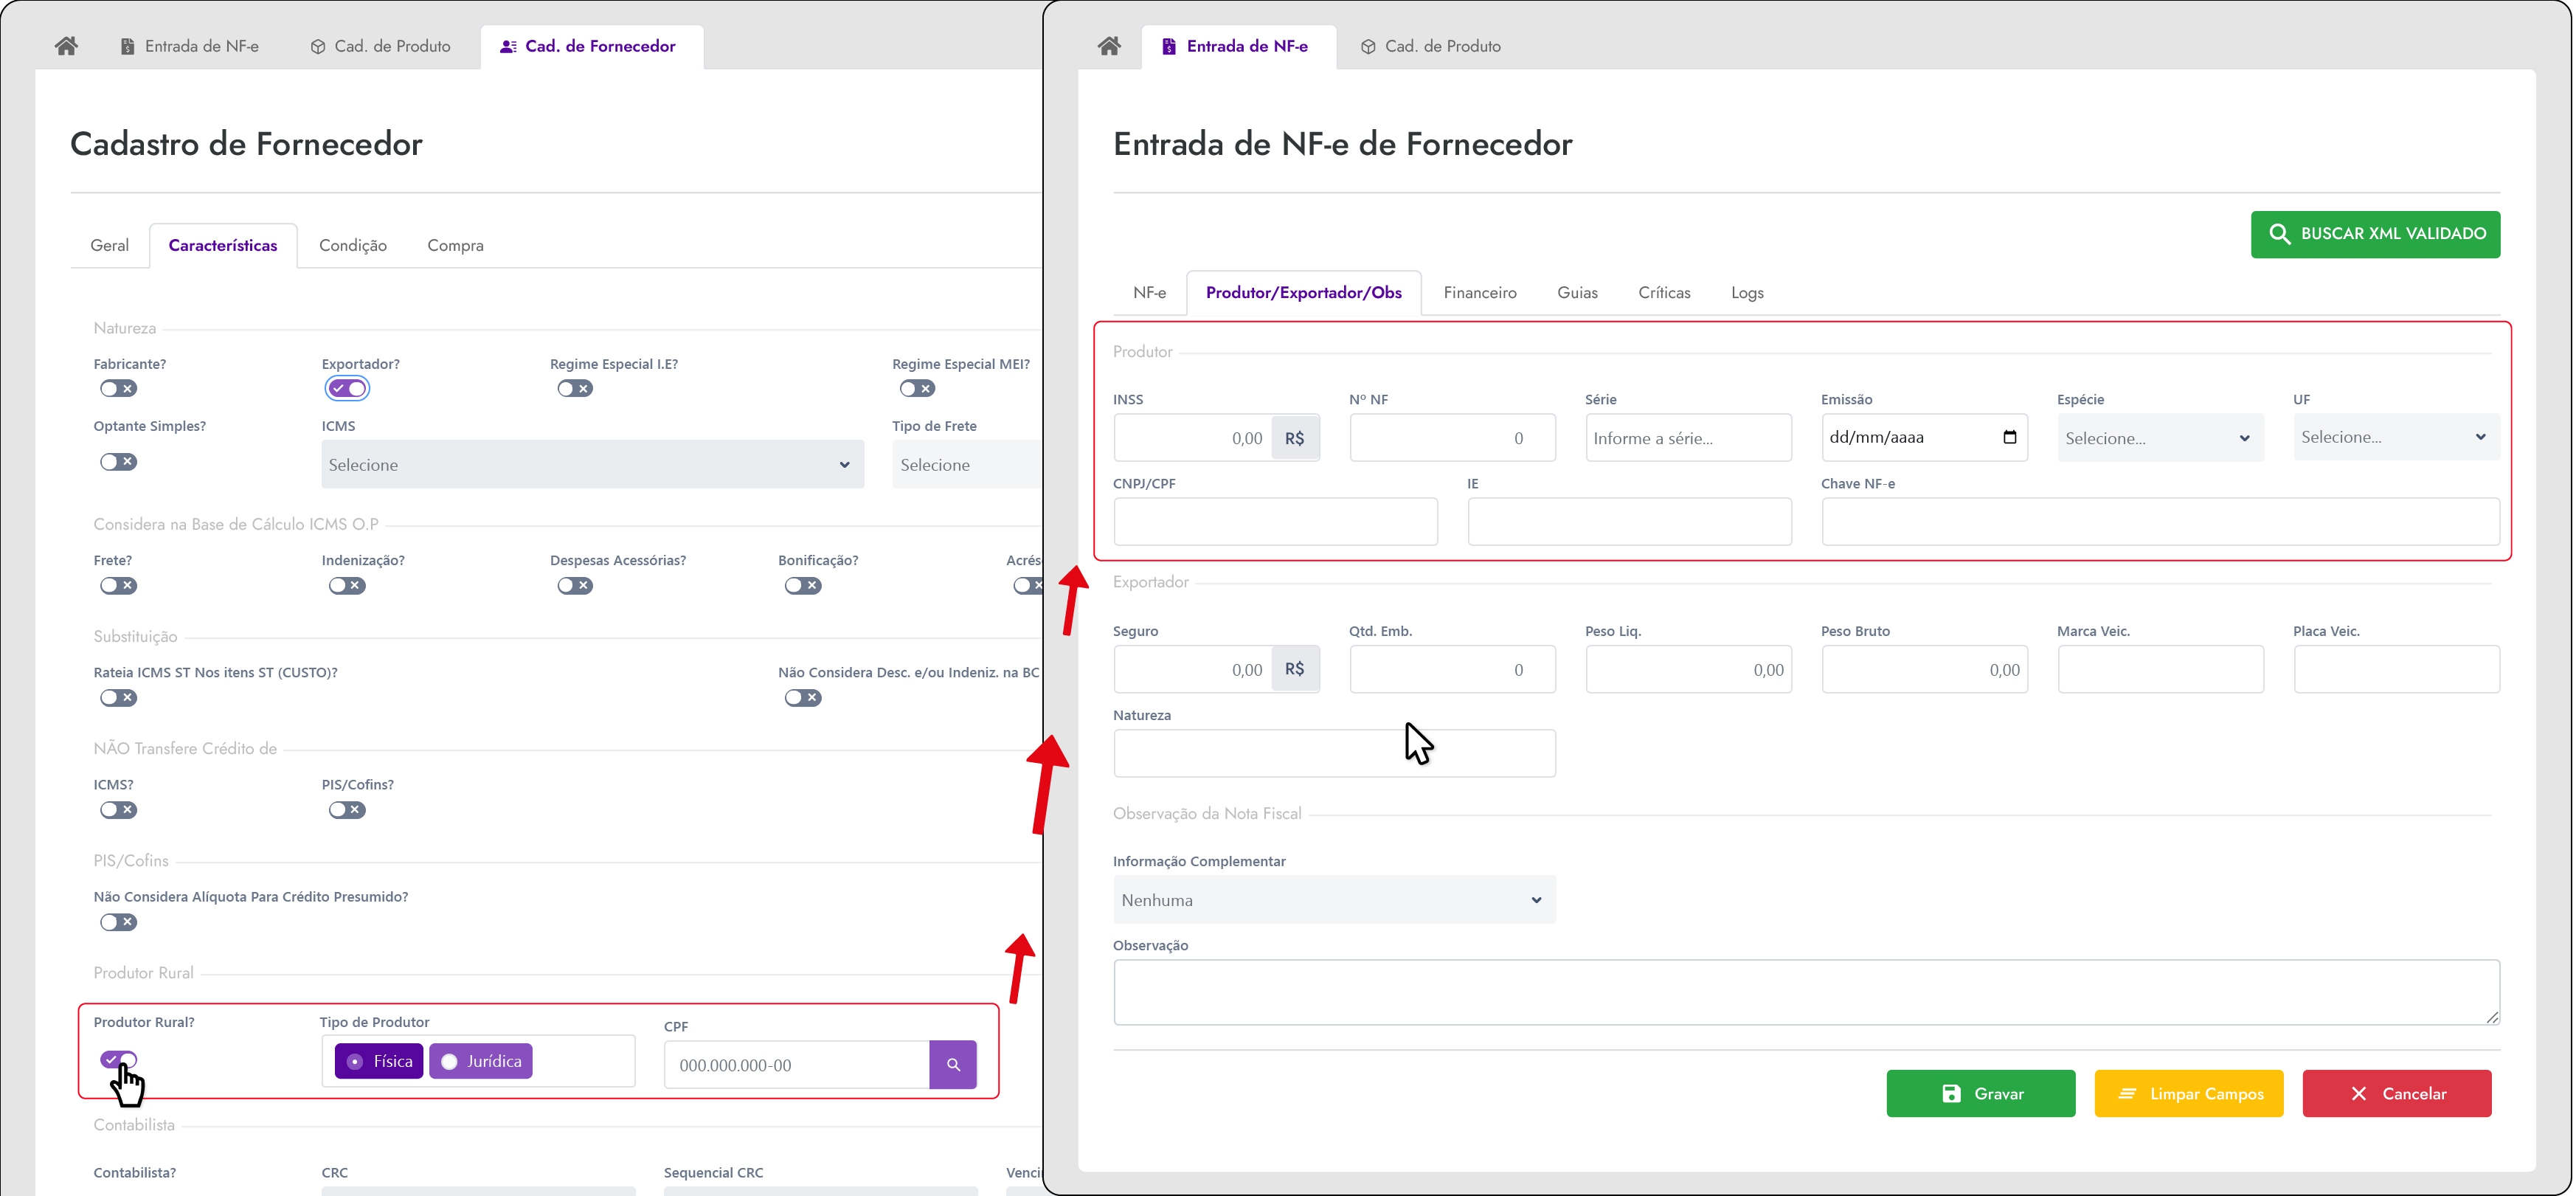Disable the Exportador? switch
This screenshot has height=1196, width=2576.
pyautogui.click(x=347, y=388)
